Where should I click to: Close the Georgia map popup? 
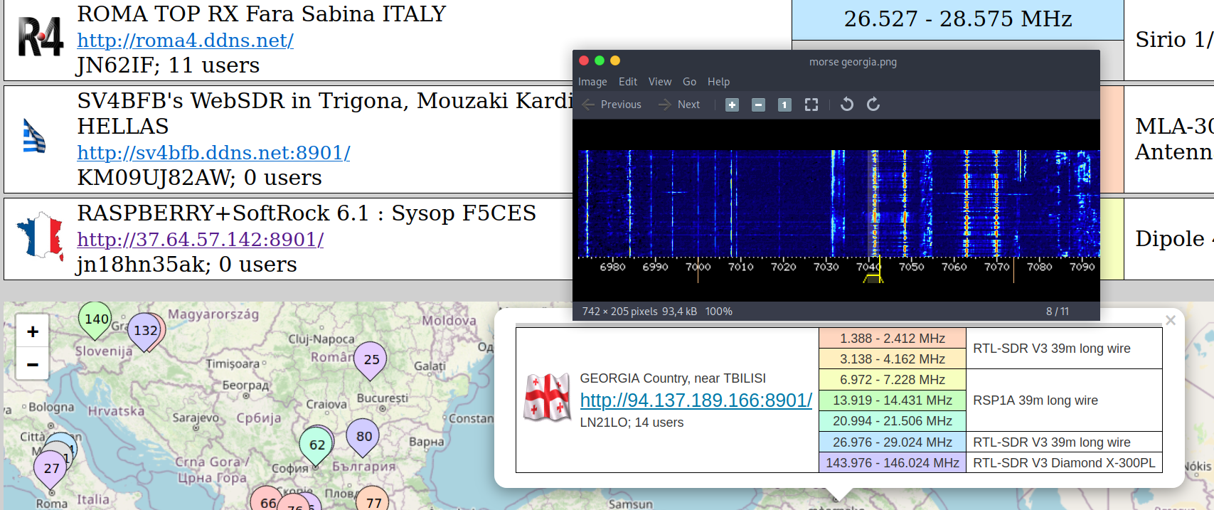(1171, 321)
